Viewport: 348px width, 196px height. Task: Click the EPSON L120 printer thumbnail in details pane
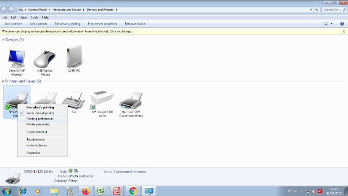coord(13,178)
